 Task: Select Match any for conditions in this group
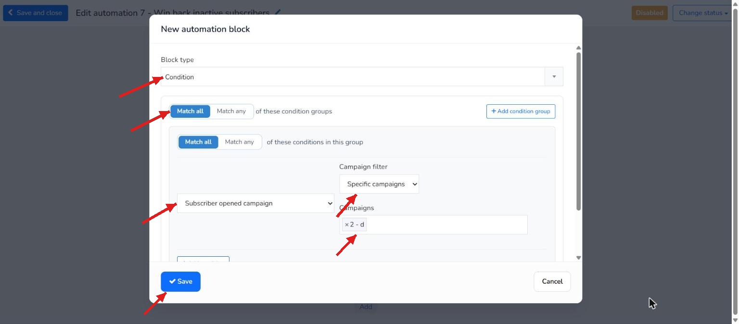point(240,142)
